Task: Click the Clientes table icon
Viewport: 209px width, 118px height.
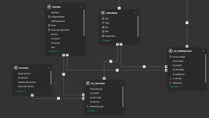Action: (x=49, y=7)
